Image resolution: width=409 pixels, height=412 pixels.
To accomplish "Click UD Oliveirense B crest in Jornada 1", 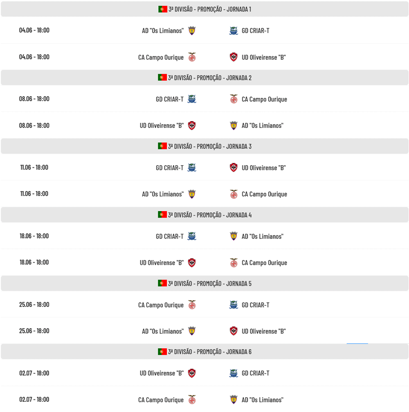I will [x=234, y=57].
